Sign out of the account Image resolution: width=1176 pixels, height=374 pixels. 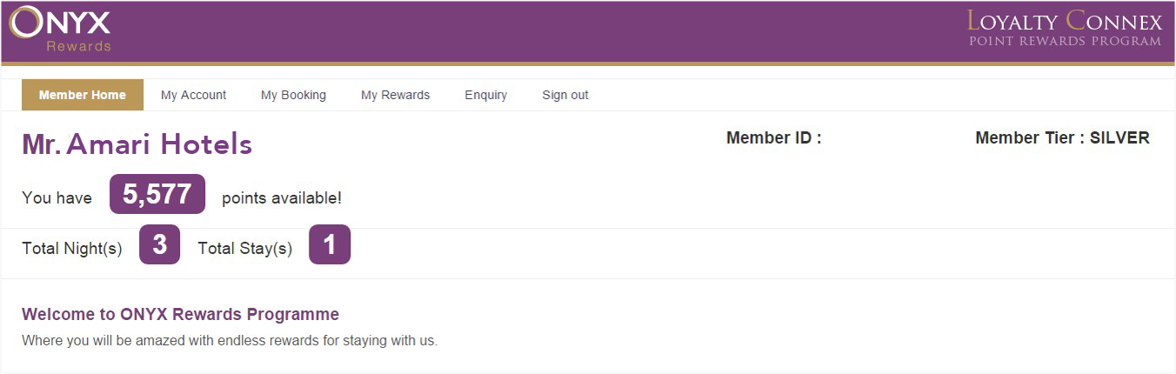tap(565, 95)
